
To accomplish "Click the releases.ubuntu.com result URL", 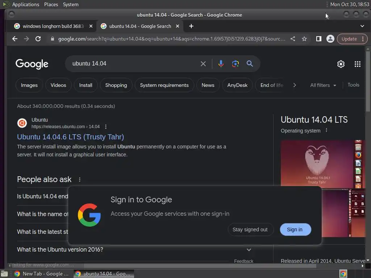I will [66, 127].
